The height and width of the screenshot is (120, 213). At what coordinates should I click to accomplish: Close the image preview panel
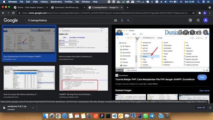[119, 32]
